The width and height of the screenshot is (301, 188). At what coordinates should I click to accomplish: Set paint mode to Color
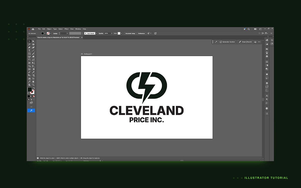point(29,96)
